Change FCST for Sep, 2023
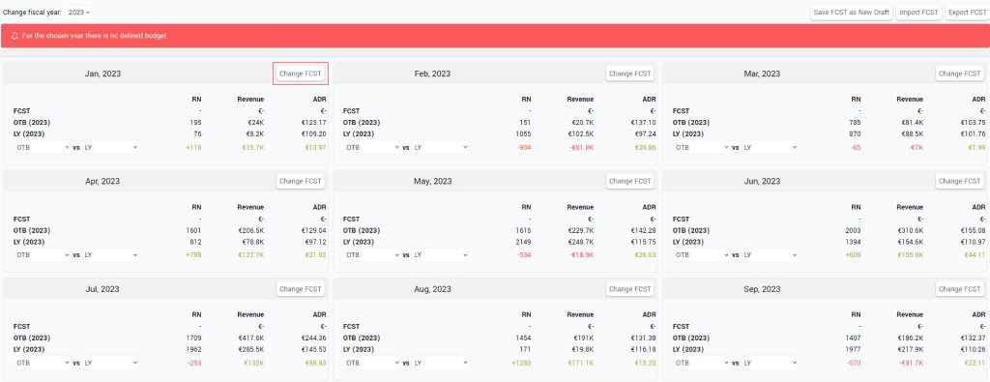The image size is (990, 382). [960, 289]
